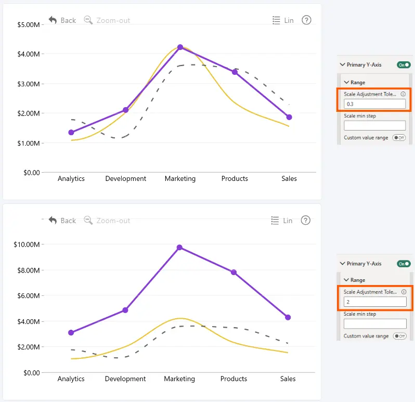Click the bottom Scale min step field

coord(375,323)
